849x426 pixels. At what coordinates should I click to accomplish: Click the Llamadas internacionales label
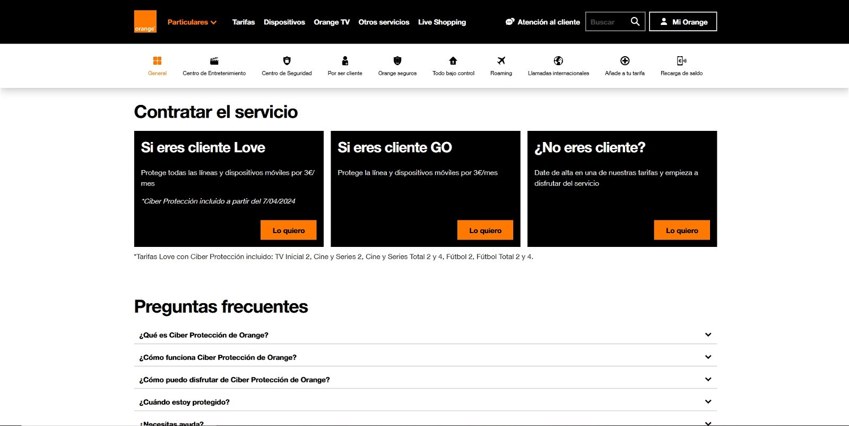click(x=558, y=74)
